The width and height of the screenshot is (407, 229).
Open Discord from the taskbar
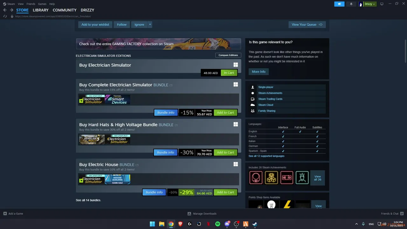click(x=227, y=224)
